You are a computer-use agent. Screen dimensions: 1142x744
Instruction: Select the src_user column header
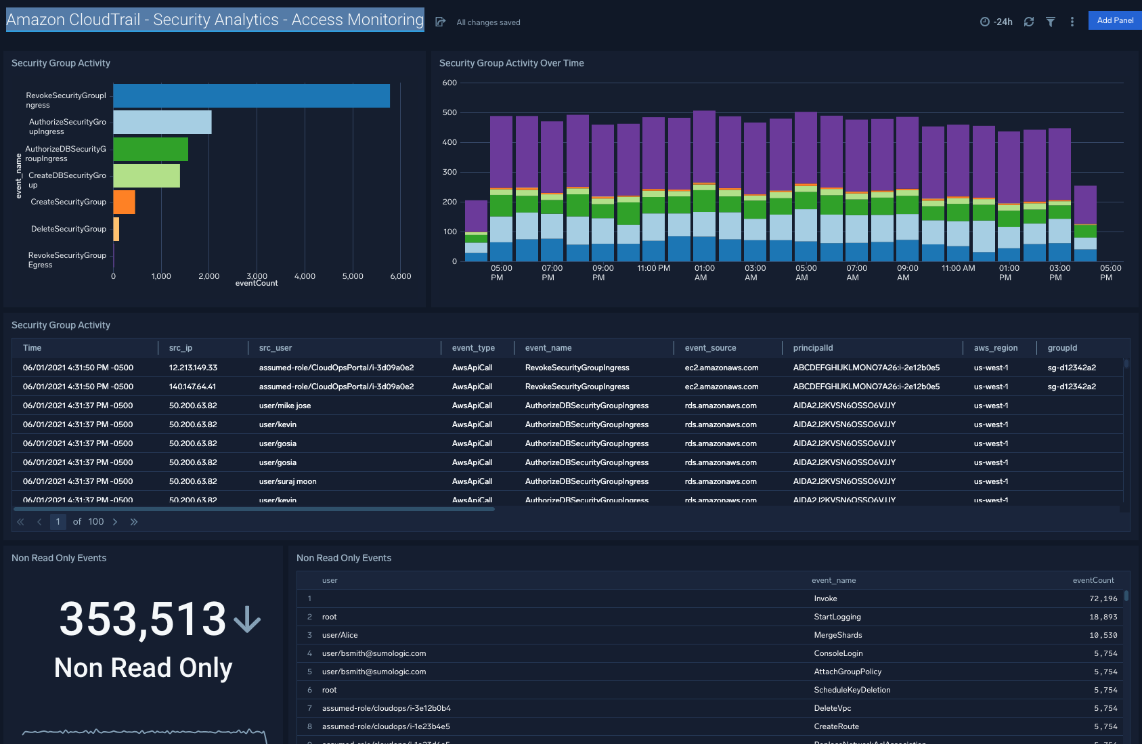click(275, 347)
